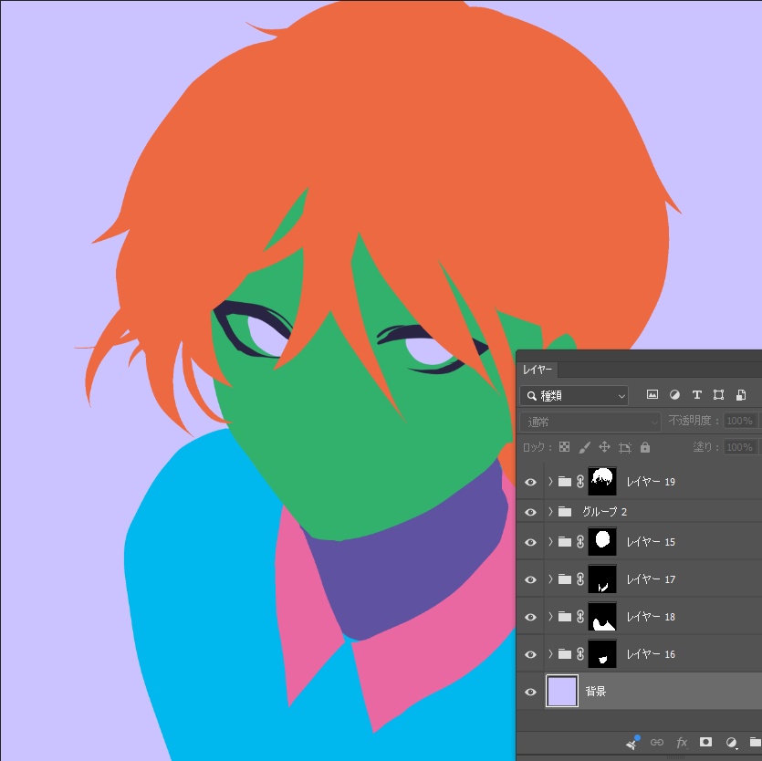Click the brush icon with blue dot at panel bottom
Viewport: 762px width, 761px height.
(x=632, y=742)
